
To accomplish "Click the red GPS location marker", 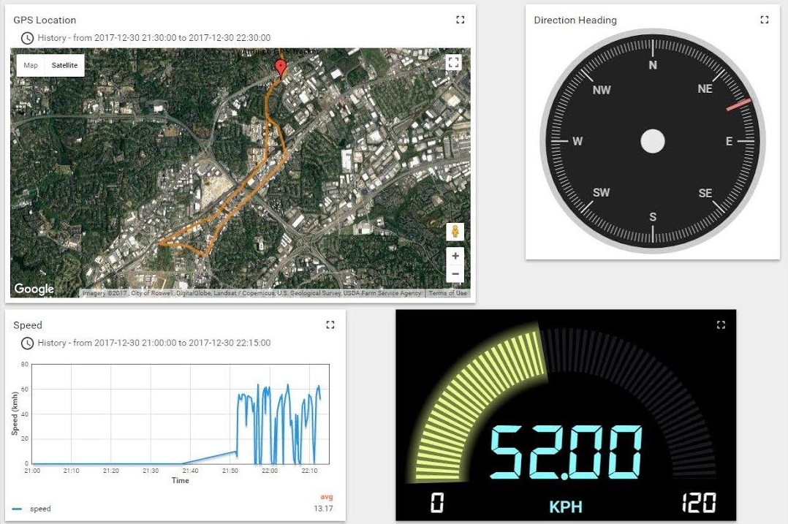I will click(281, 68).
